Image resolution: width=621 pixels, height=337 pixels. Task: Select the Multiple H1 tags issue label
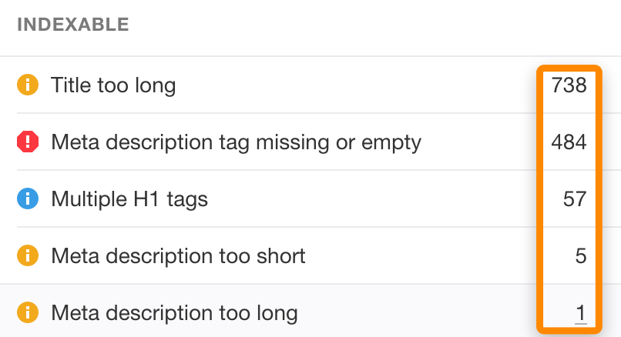click(129, 199)
